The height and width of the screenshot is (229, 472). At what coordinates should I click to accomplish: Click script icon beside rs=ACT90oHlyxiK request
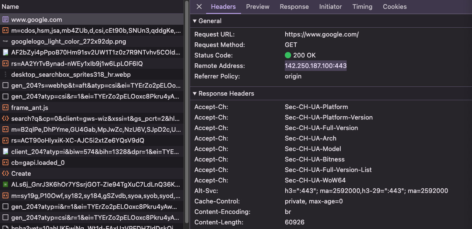[5, 141]
